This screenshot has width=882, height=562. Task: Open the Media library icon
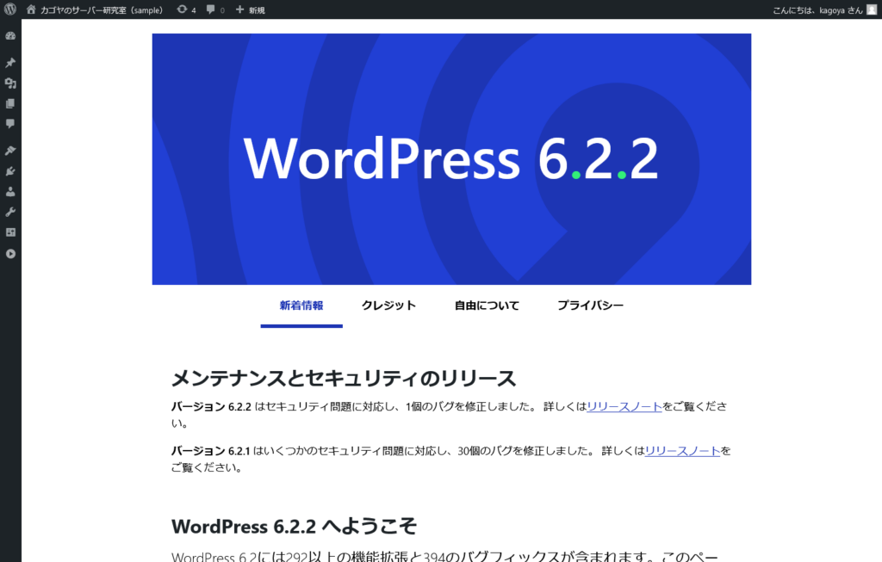[10, 83]
